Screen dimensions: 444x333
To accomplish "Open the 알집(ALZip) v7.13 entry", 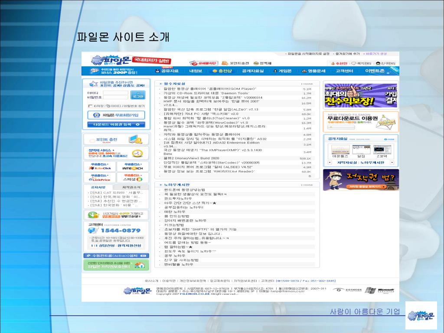I will (x=211, y=109).
